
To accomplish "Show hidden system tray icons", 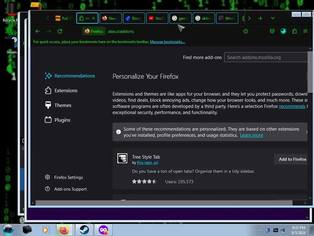I will [x=261, y=230].
